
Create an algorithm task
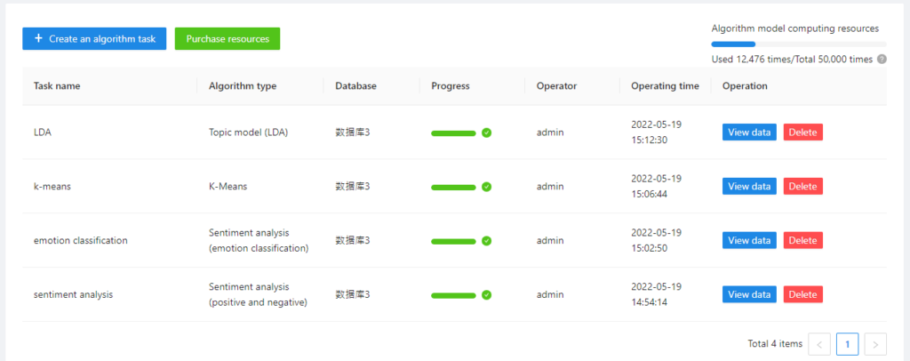click(x=94, y=38)
